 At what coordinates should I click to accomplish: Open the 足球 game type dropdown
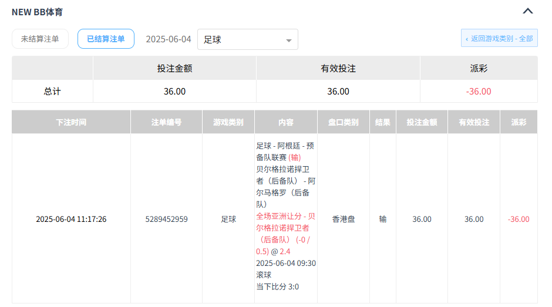[247, 40]
